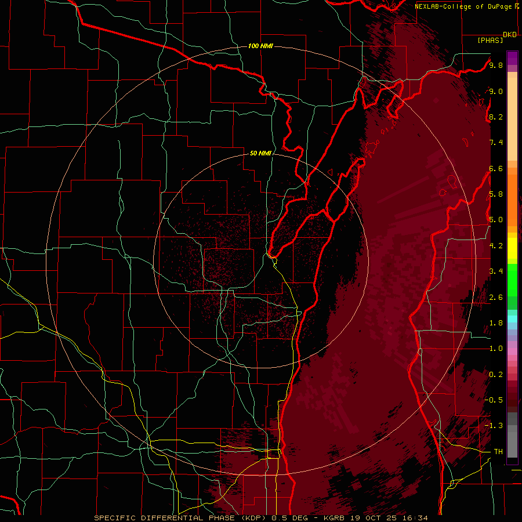The height and width of the screenshot is (522, 522).
Task: Click the 1.0 legend value
Action: tap(496, 349)
